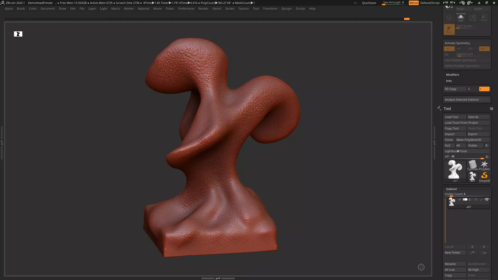The width and height of the screenshot is (498, 280).
Task: Toggle mirror M symmetry
Action: 484,49
